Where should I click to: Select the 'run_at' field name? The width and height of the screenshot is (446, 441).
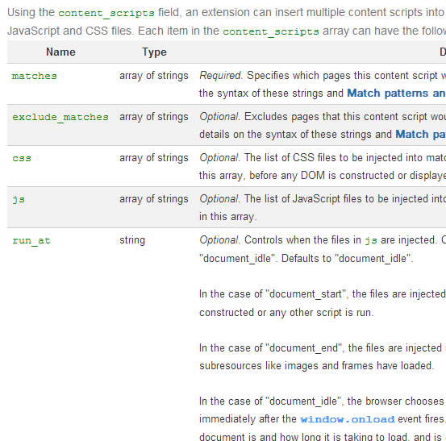click(31, 240)
